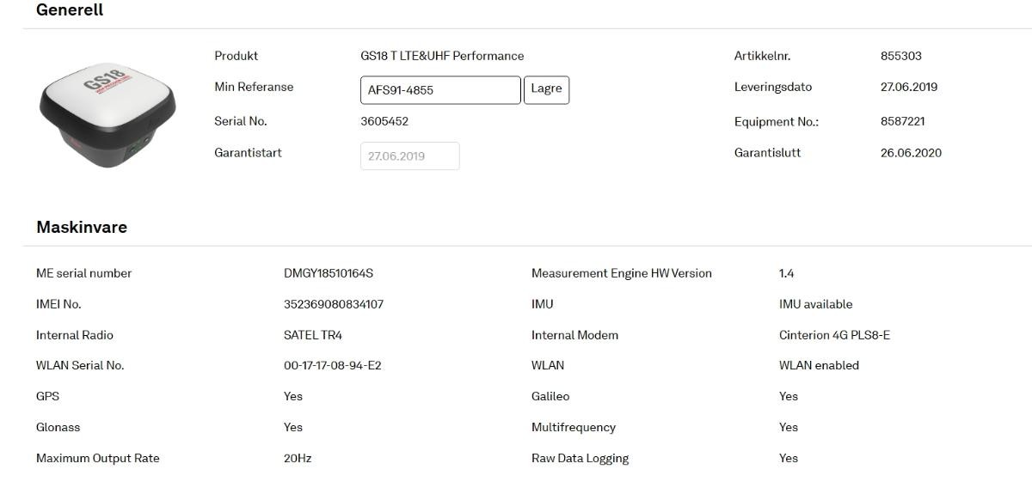This screenshot has height=500, width=1032.
Task: Click the Internal Modem label
Action: (574, 335)
